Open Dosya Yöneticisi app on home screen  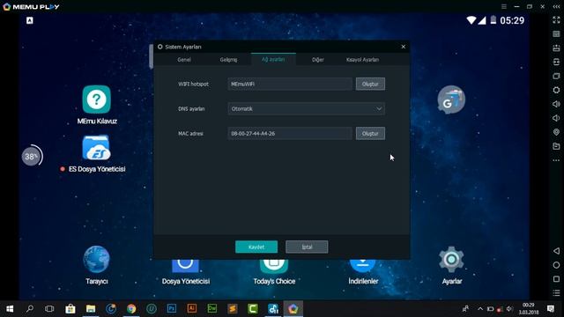coord(185,266)
